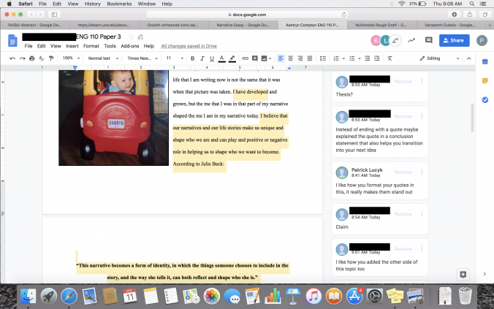Screen dimensions: 494x309
Task: Resolve the 'Thesis?' comment
Action: click(x=403, y=81)
